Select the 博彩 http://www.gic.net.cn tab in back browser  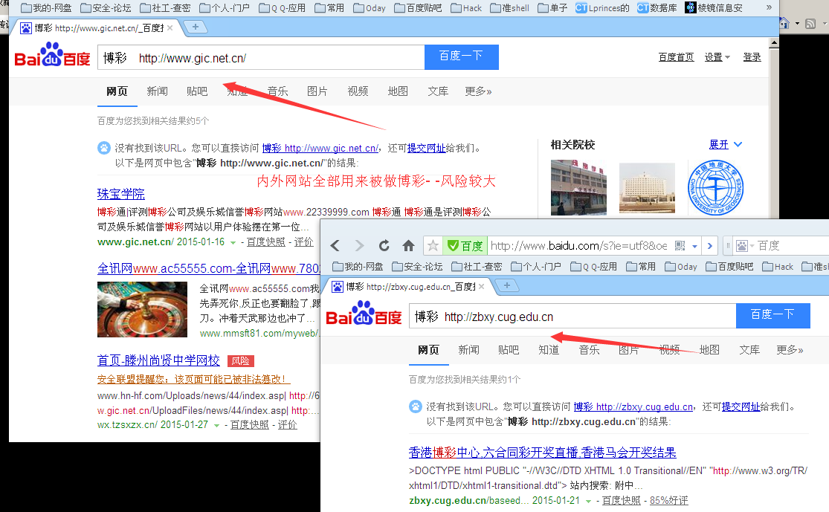click(95, 27)
